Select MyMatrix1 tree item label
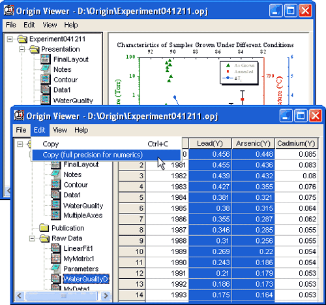 point(79,259)
